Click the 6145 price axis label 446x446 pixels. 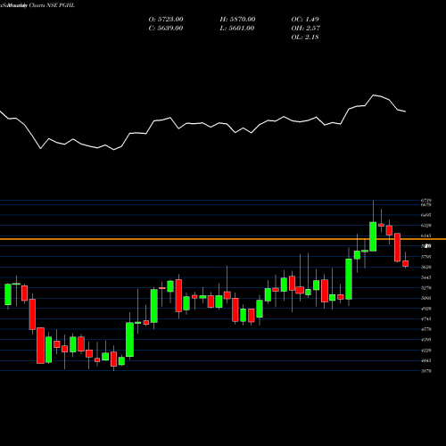pyautogui.click(x=426, y=235)
